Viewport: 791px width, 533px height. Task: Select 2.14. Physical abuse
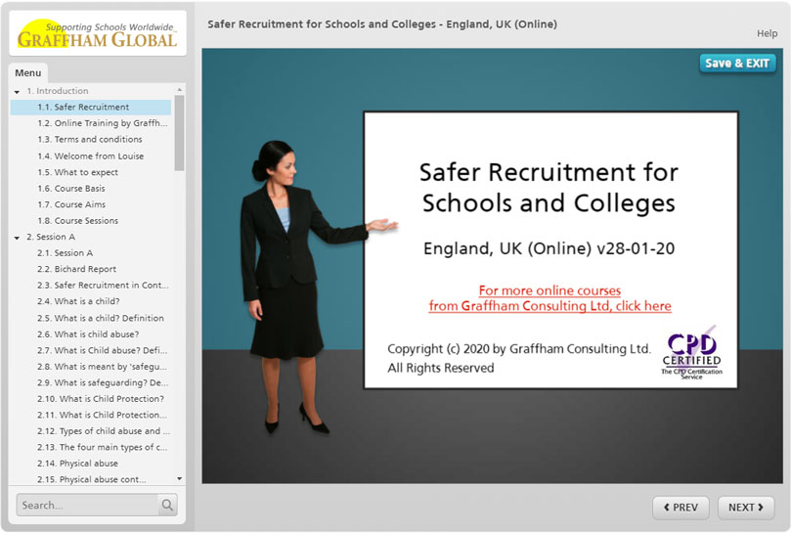point(77,464)
